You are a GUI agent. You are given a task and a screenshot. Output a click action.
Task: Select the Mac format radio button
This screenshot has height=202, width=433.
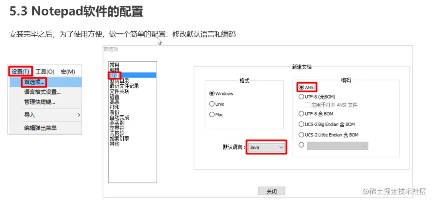pyautogui.click(x=212, y=115)
